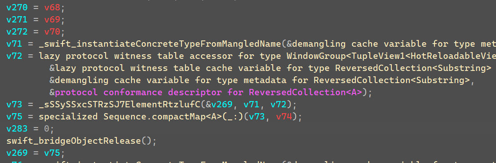
Task: Select variable v71 at the line start
Action: (x=14, y=44)
